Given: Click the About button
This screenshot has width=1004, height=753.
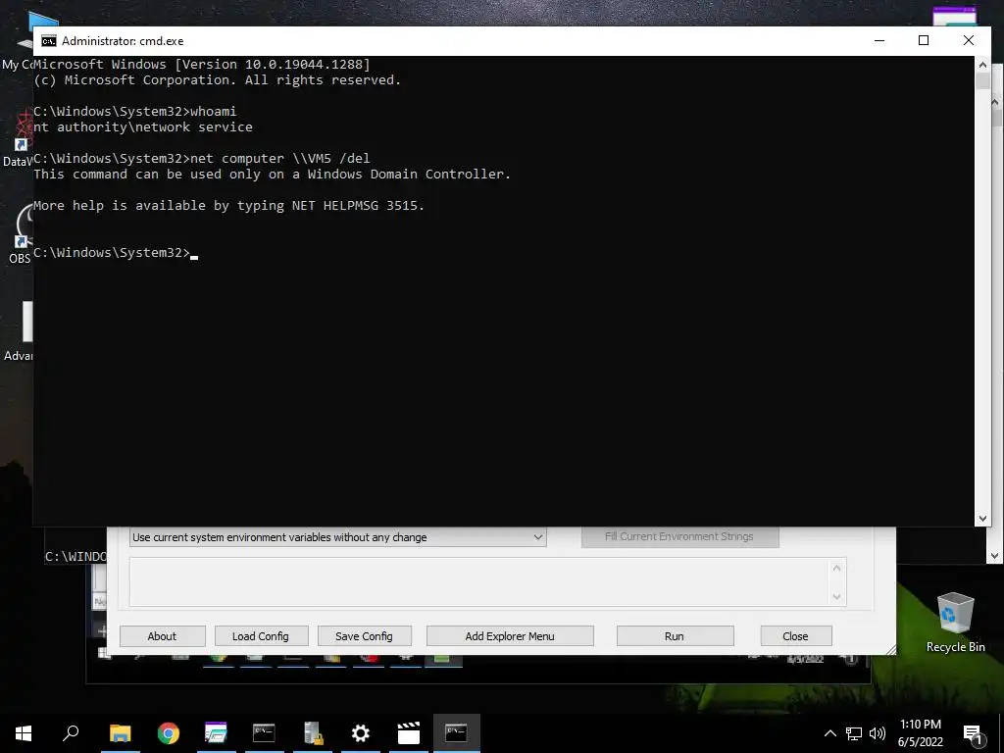Looking at the screenshot, I should pos(162,635).
